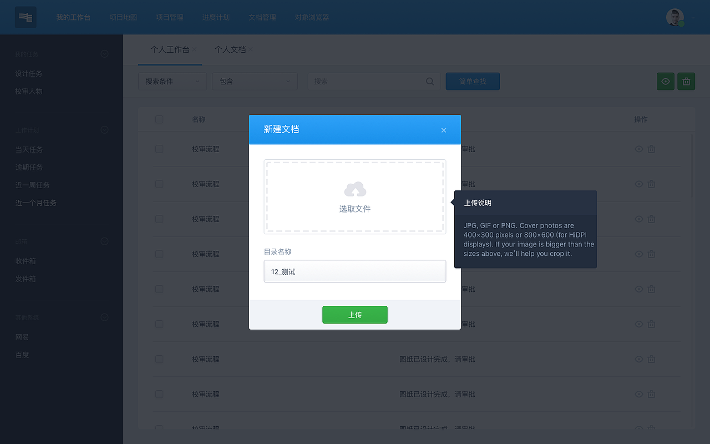The height and width of the screenshot is (444, 710).
Task: Open the 搜索条件 dropdown
Action: (173, 81)
